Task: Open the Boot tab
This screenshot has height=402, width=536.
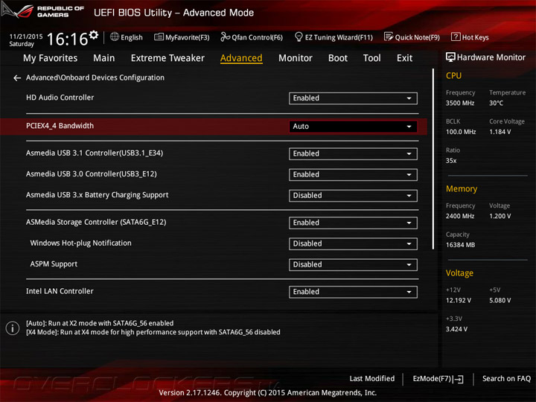Action: click(338, 58)
